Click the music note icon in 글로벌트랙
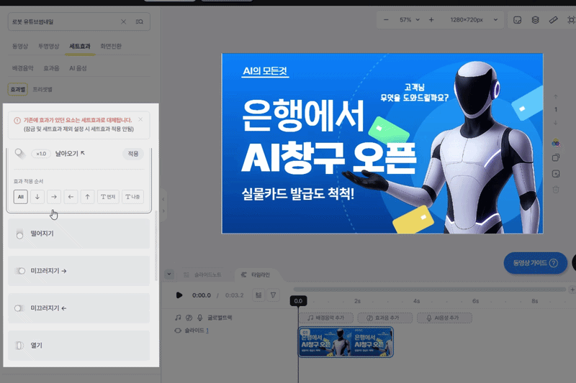 point(178,318)
